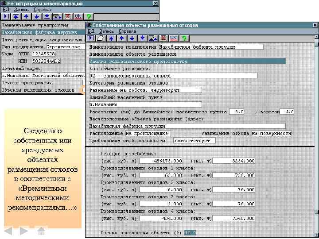Click location address field Нахабинская фабрика игрушки

(187, 126)
